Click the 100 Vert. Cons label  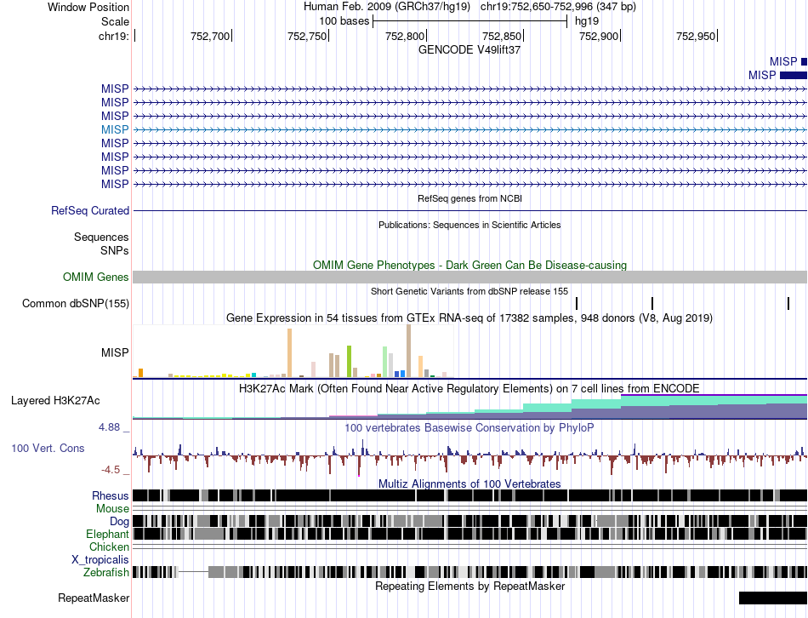click(48, 449)
